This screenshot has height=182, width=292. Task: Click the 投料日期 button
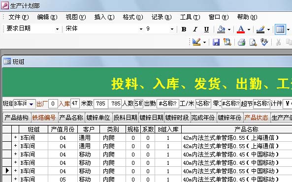point(126,117)
